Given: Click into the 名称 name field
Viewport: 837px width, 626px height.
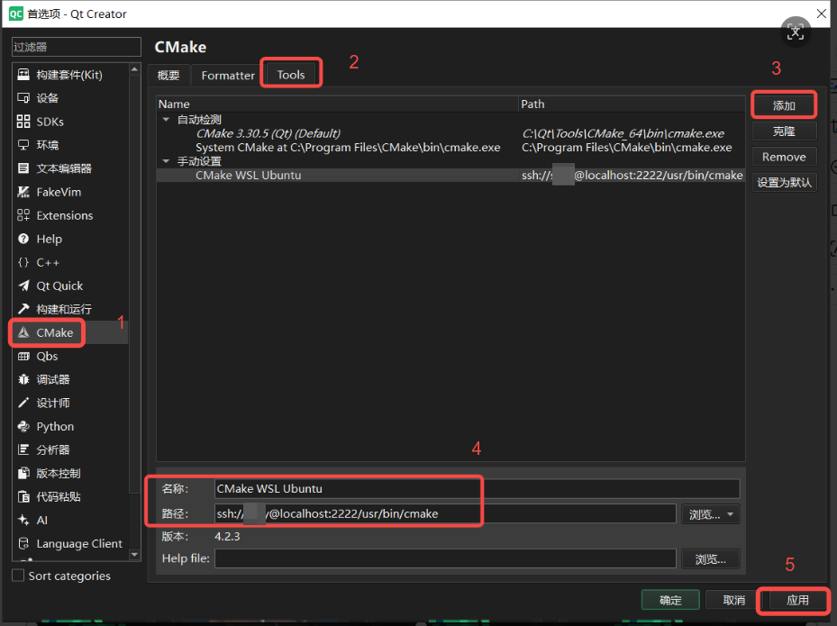Looking at the screenshot, I should coord(478,489).
